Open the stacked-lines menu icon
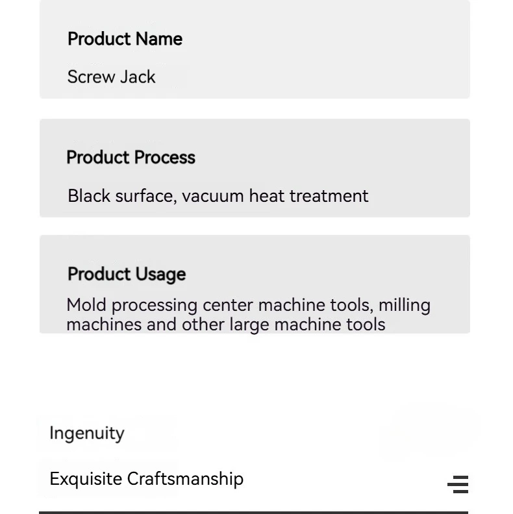513x514 pixels. pos(458,484)
